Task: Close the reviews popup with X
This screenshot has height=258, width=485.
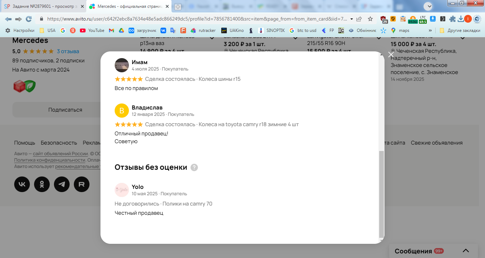Action: [x=391, y=55]
